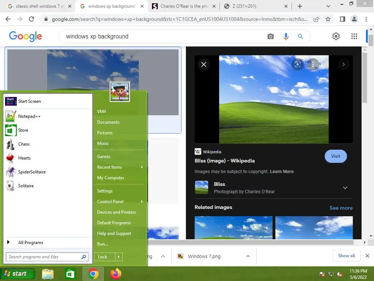
Task: Open Chrome three-dot menu
Action: (366, 19)
